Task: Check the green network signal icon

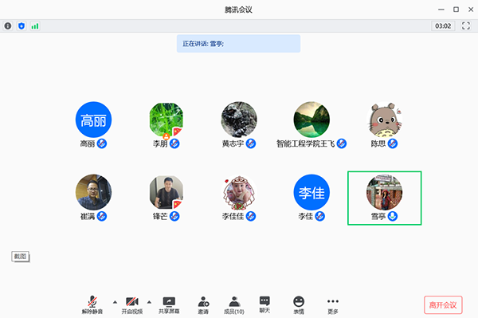Action: 35,26
